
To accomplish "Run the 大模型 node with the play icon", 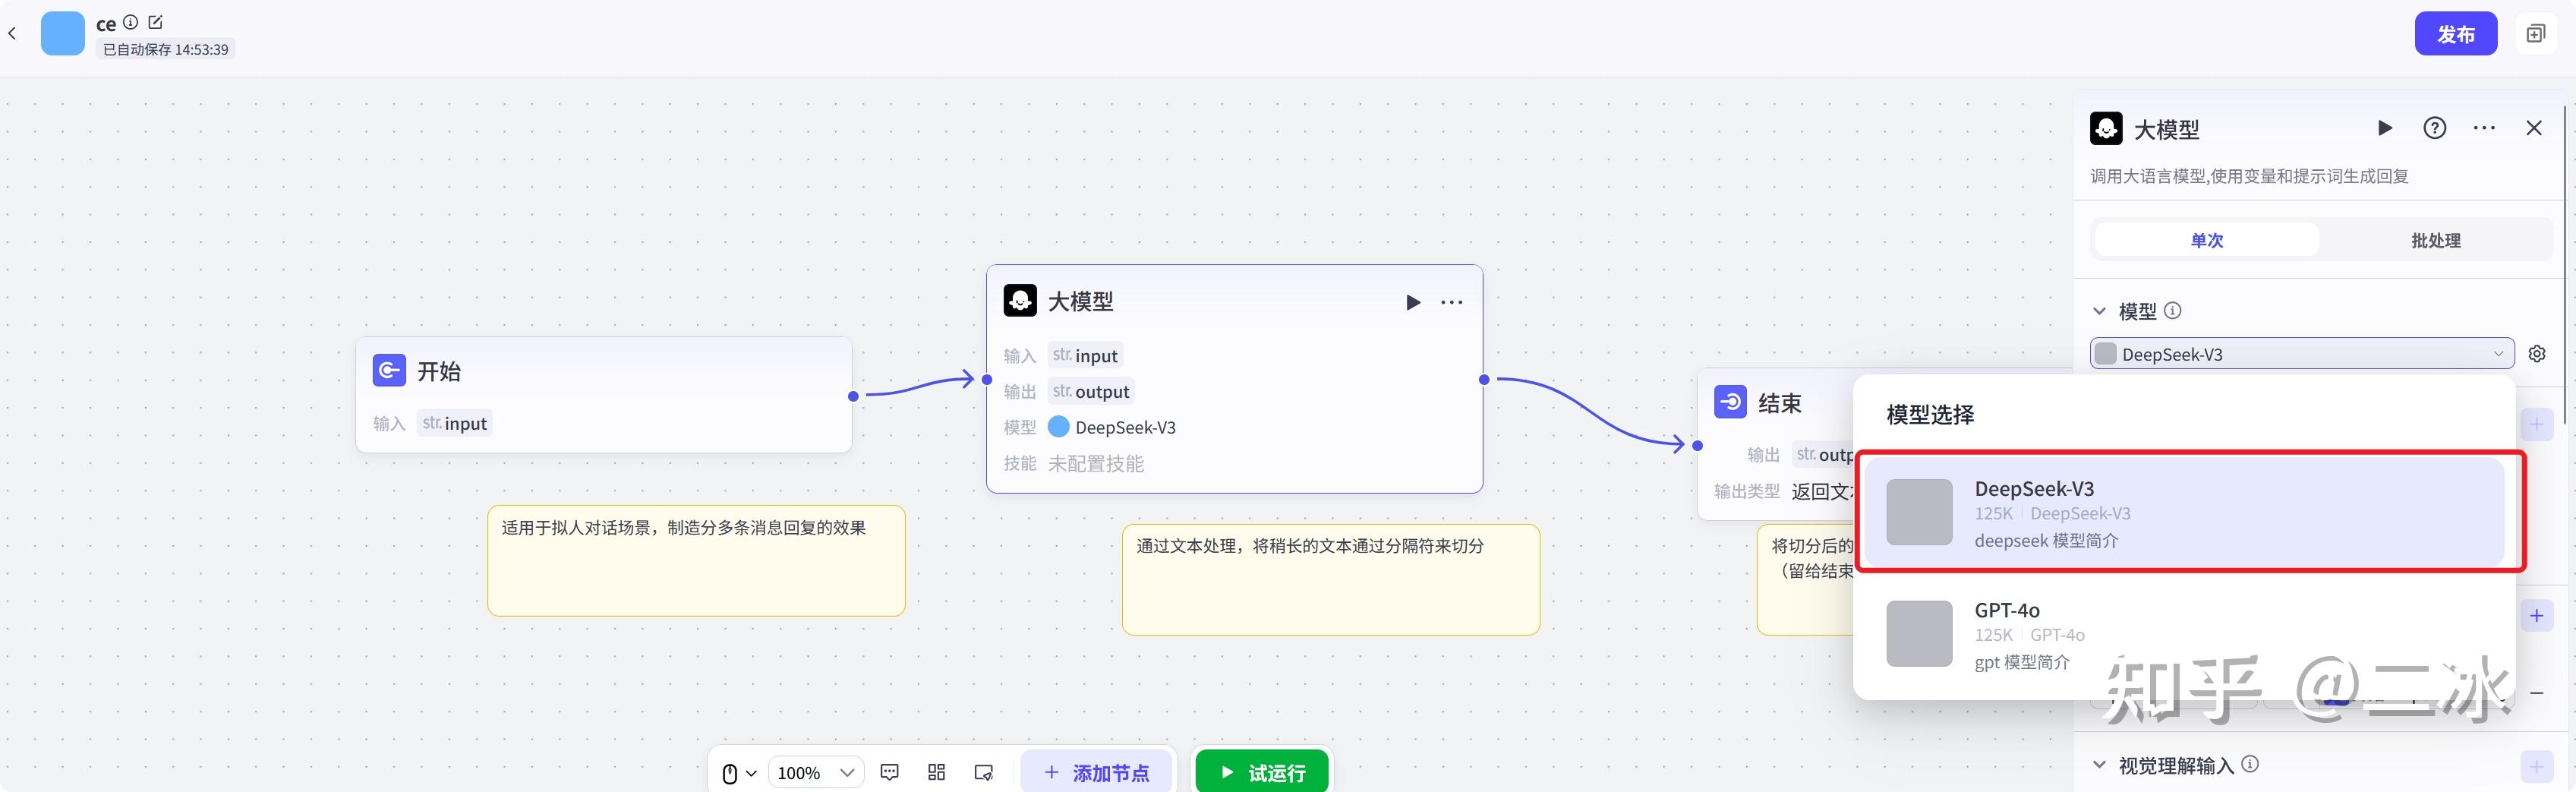I will pyautogui.click(x=1413, y=301).
